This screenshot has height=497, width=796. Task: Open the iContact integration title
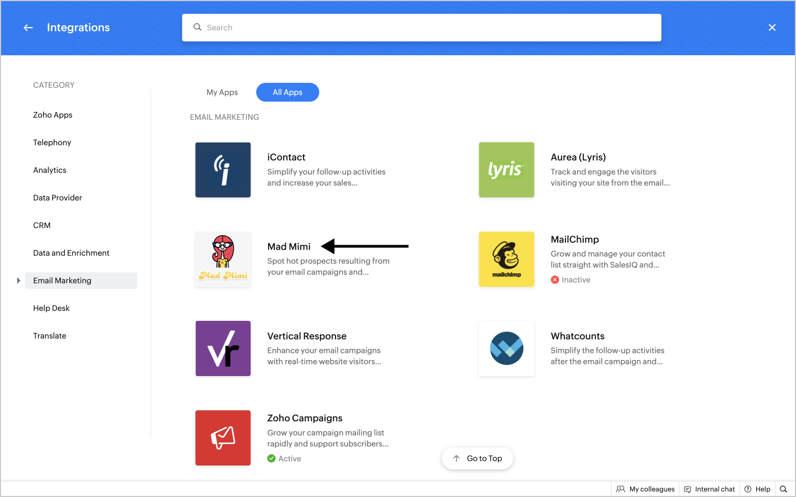click(286, 157)
